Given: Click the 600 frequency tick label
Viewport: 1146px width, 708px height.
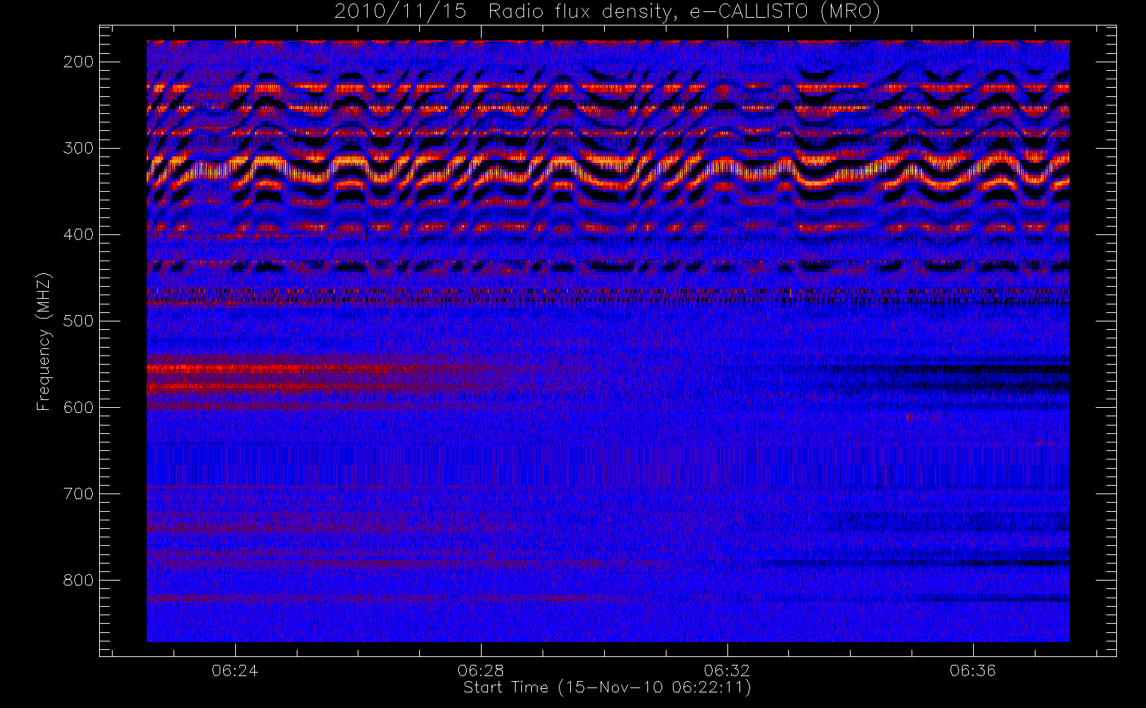Looking at the screenshot, I should pyautogui.click(x=79, y=407).
